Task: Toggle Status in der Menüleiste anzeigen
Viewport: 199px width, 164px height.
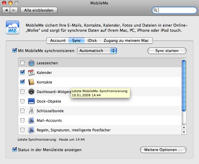Action: tap(15, 150)
